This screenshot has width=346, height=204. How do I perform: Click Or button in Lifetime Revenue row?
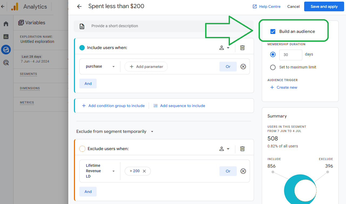pos(228,171)
